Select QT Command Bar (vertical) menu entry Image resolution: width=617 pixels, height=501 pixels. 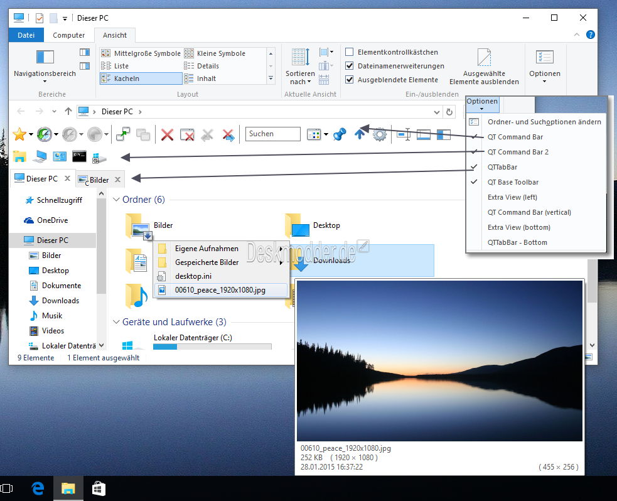coord(529,212)
